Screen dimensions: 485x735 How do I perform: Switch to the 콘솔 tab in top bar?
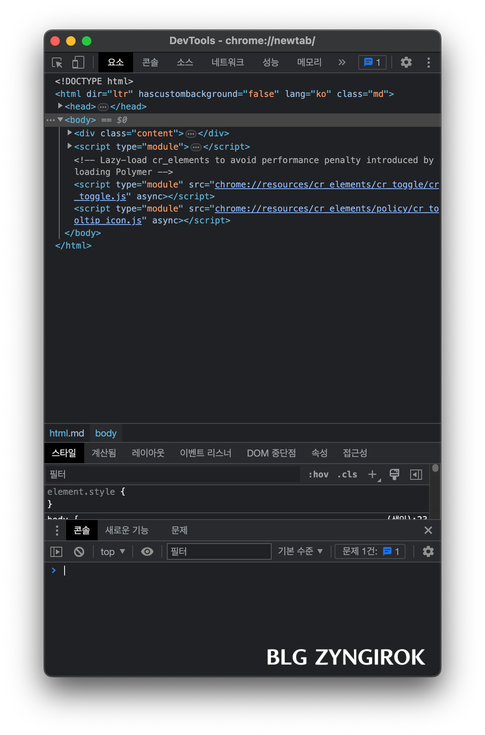[x=150, y=63]
